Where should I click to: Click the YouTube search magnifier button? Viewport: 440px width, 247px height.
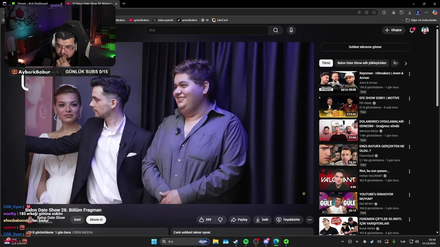(276, 30)
